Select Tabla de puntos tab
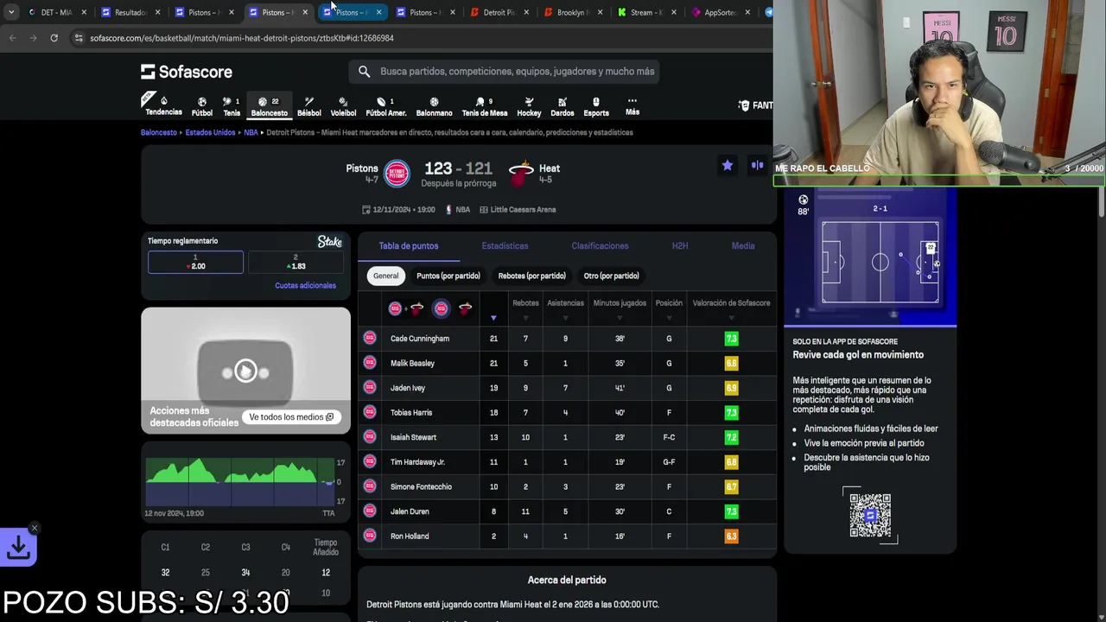Screen dimensions: 1106x622 (409, 246)
